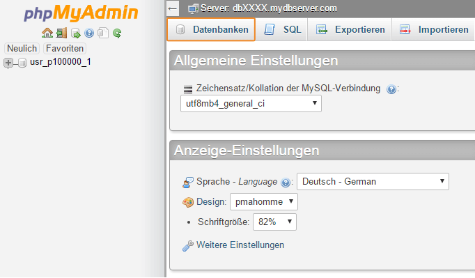Image resolution: width=475 pixels, height=278 pixels.
Task: Switch to the Exportieren tab
Action: (x=350, y=29)
